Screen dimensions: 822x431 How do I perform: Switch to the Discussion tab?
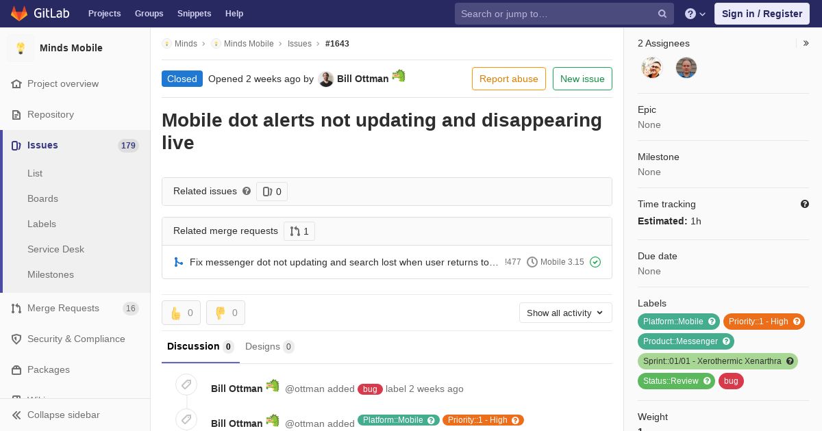(201, 346)
